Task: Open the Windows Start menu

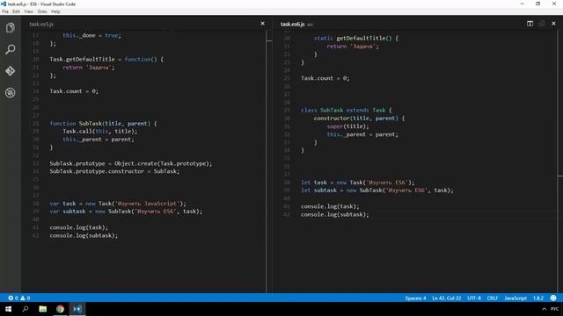Action: pyautogui.click(x=8, y=309)
